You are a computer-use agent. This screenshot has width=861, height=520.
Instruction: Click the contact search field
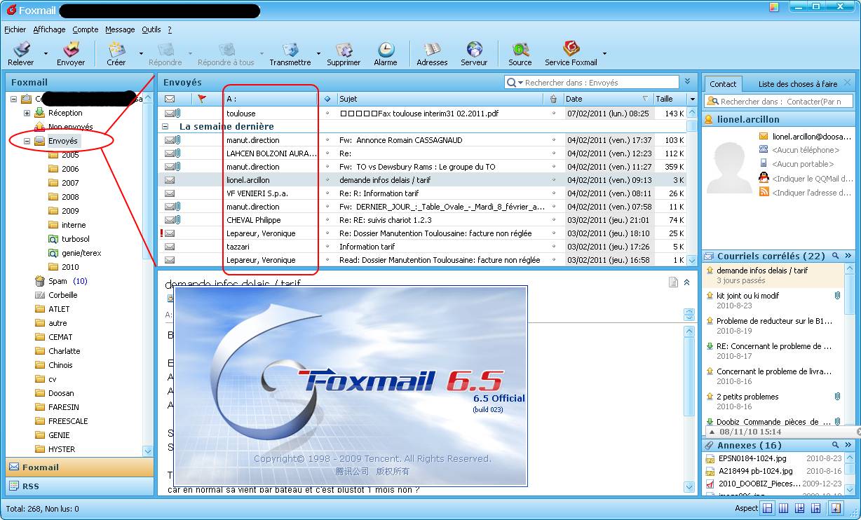(779, 102)
